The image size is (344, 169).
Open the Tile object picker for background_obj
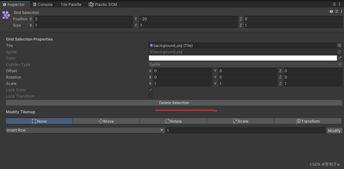pos(339,45)
